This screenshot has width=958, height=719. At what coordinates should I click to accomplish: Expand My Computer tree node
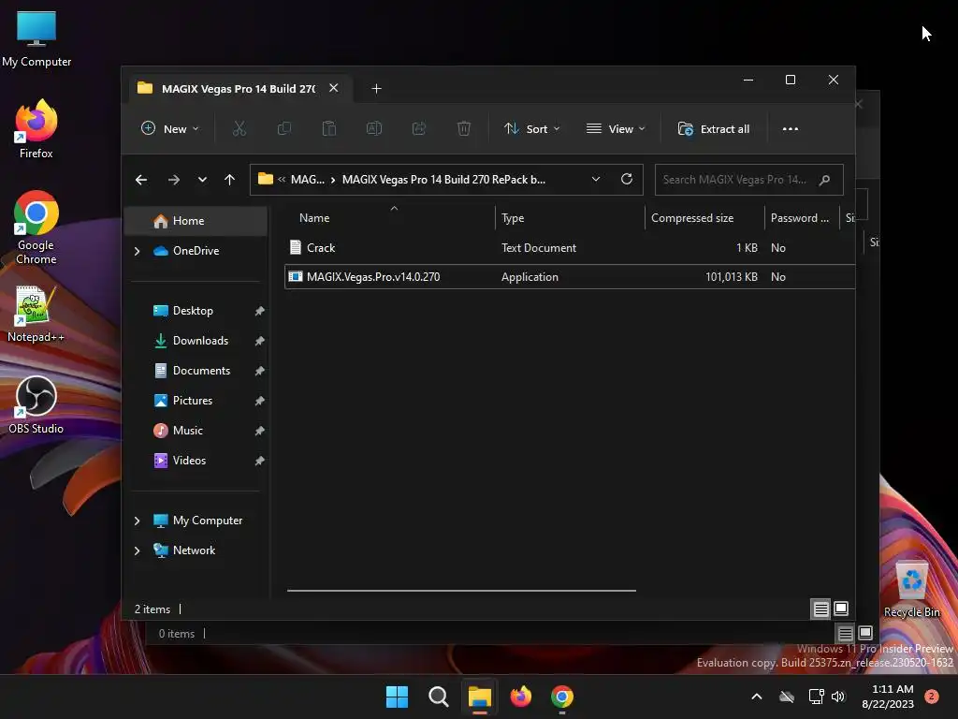(x=137, y=521)
